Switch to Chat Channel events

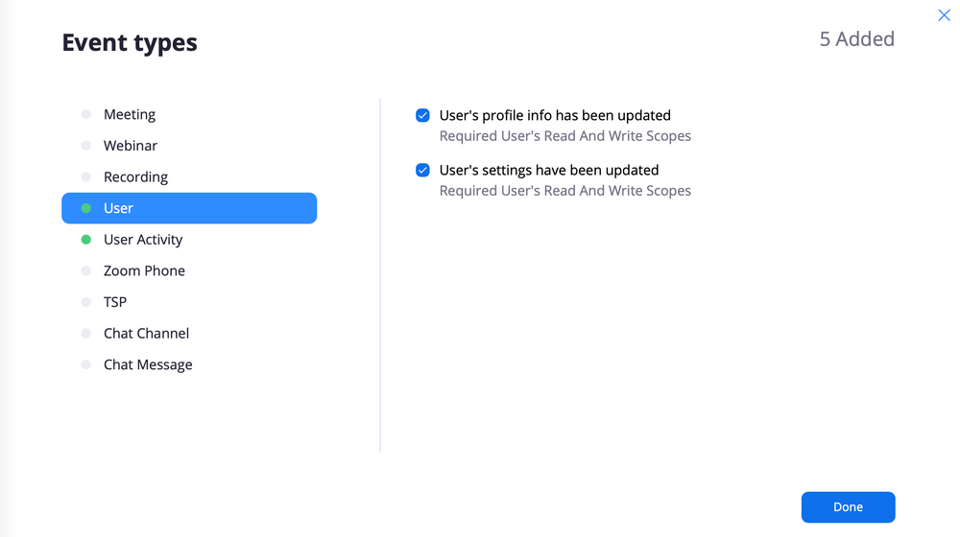pos(146,334)
